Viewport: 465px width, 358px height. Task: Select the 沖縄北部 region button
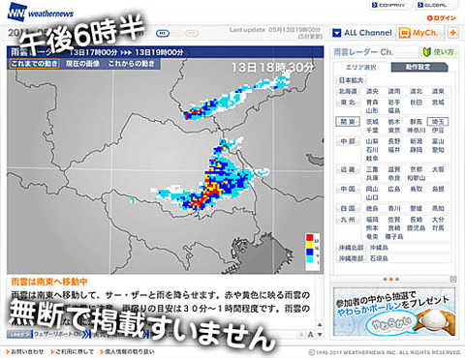click(x=351, y=248)
